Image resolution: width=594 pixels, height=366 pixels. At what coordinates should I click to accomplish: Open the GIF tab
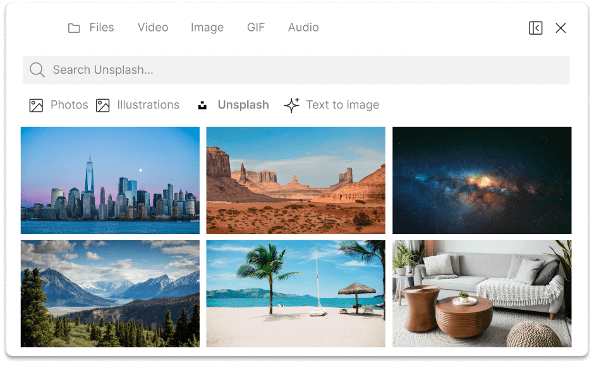click(x=256, y=28)
